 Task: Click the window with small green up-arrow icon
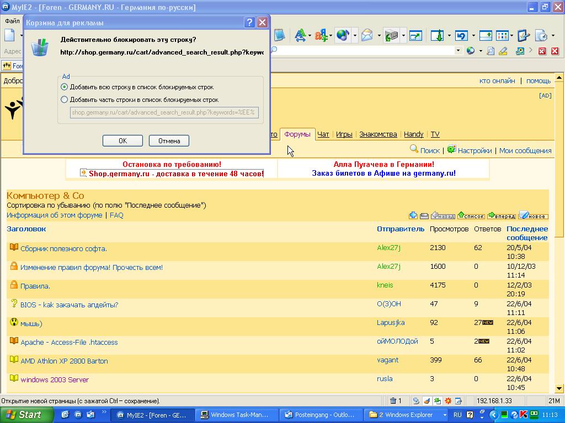click(486, 35)
